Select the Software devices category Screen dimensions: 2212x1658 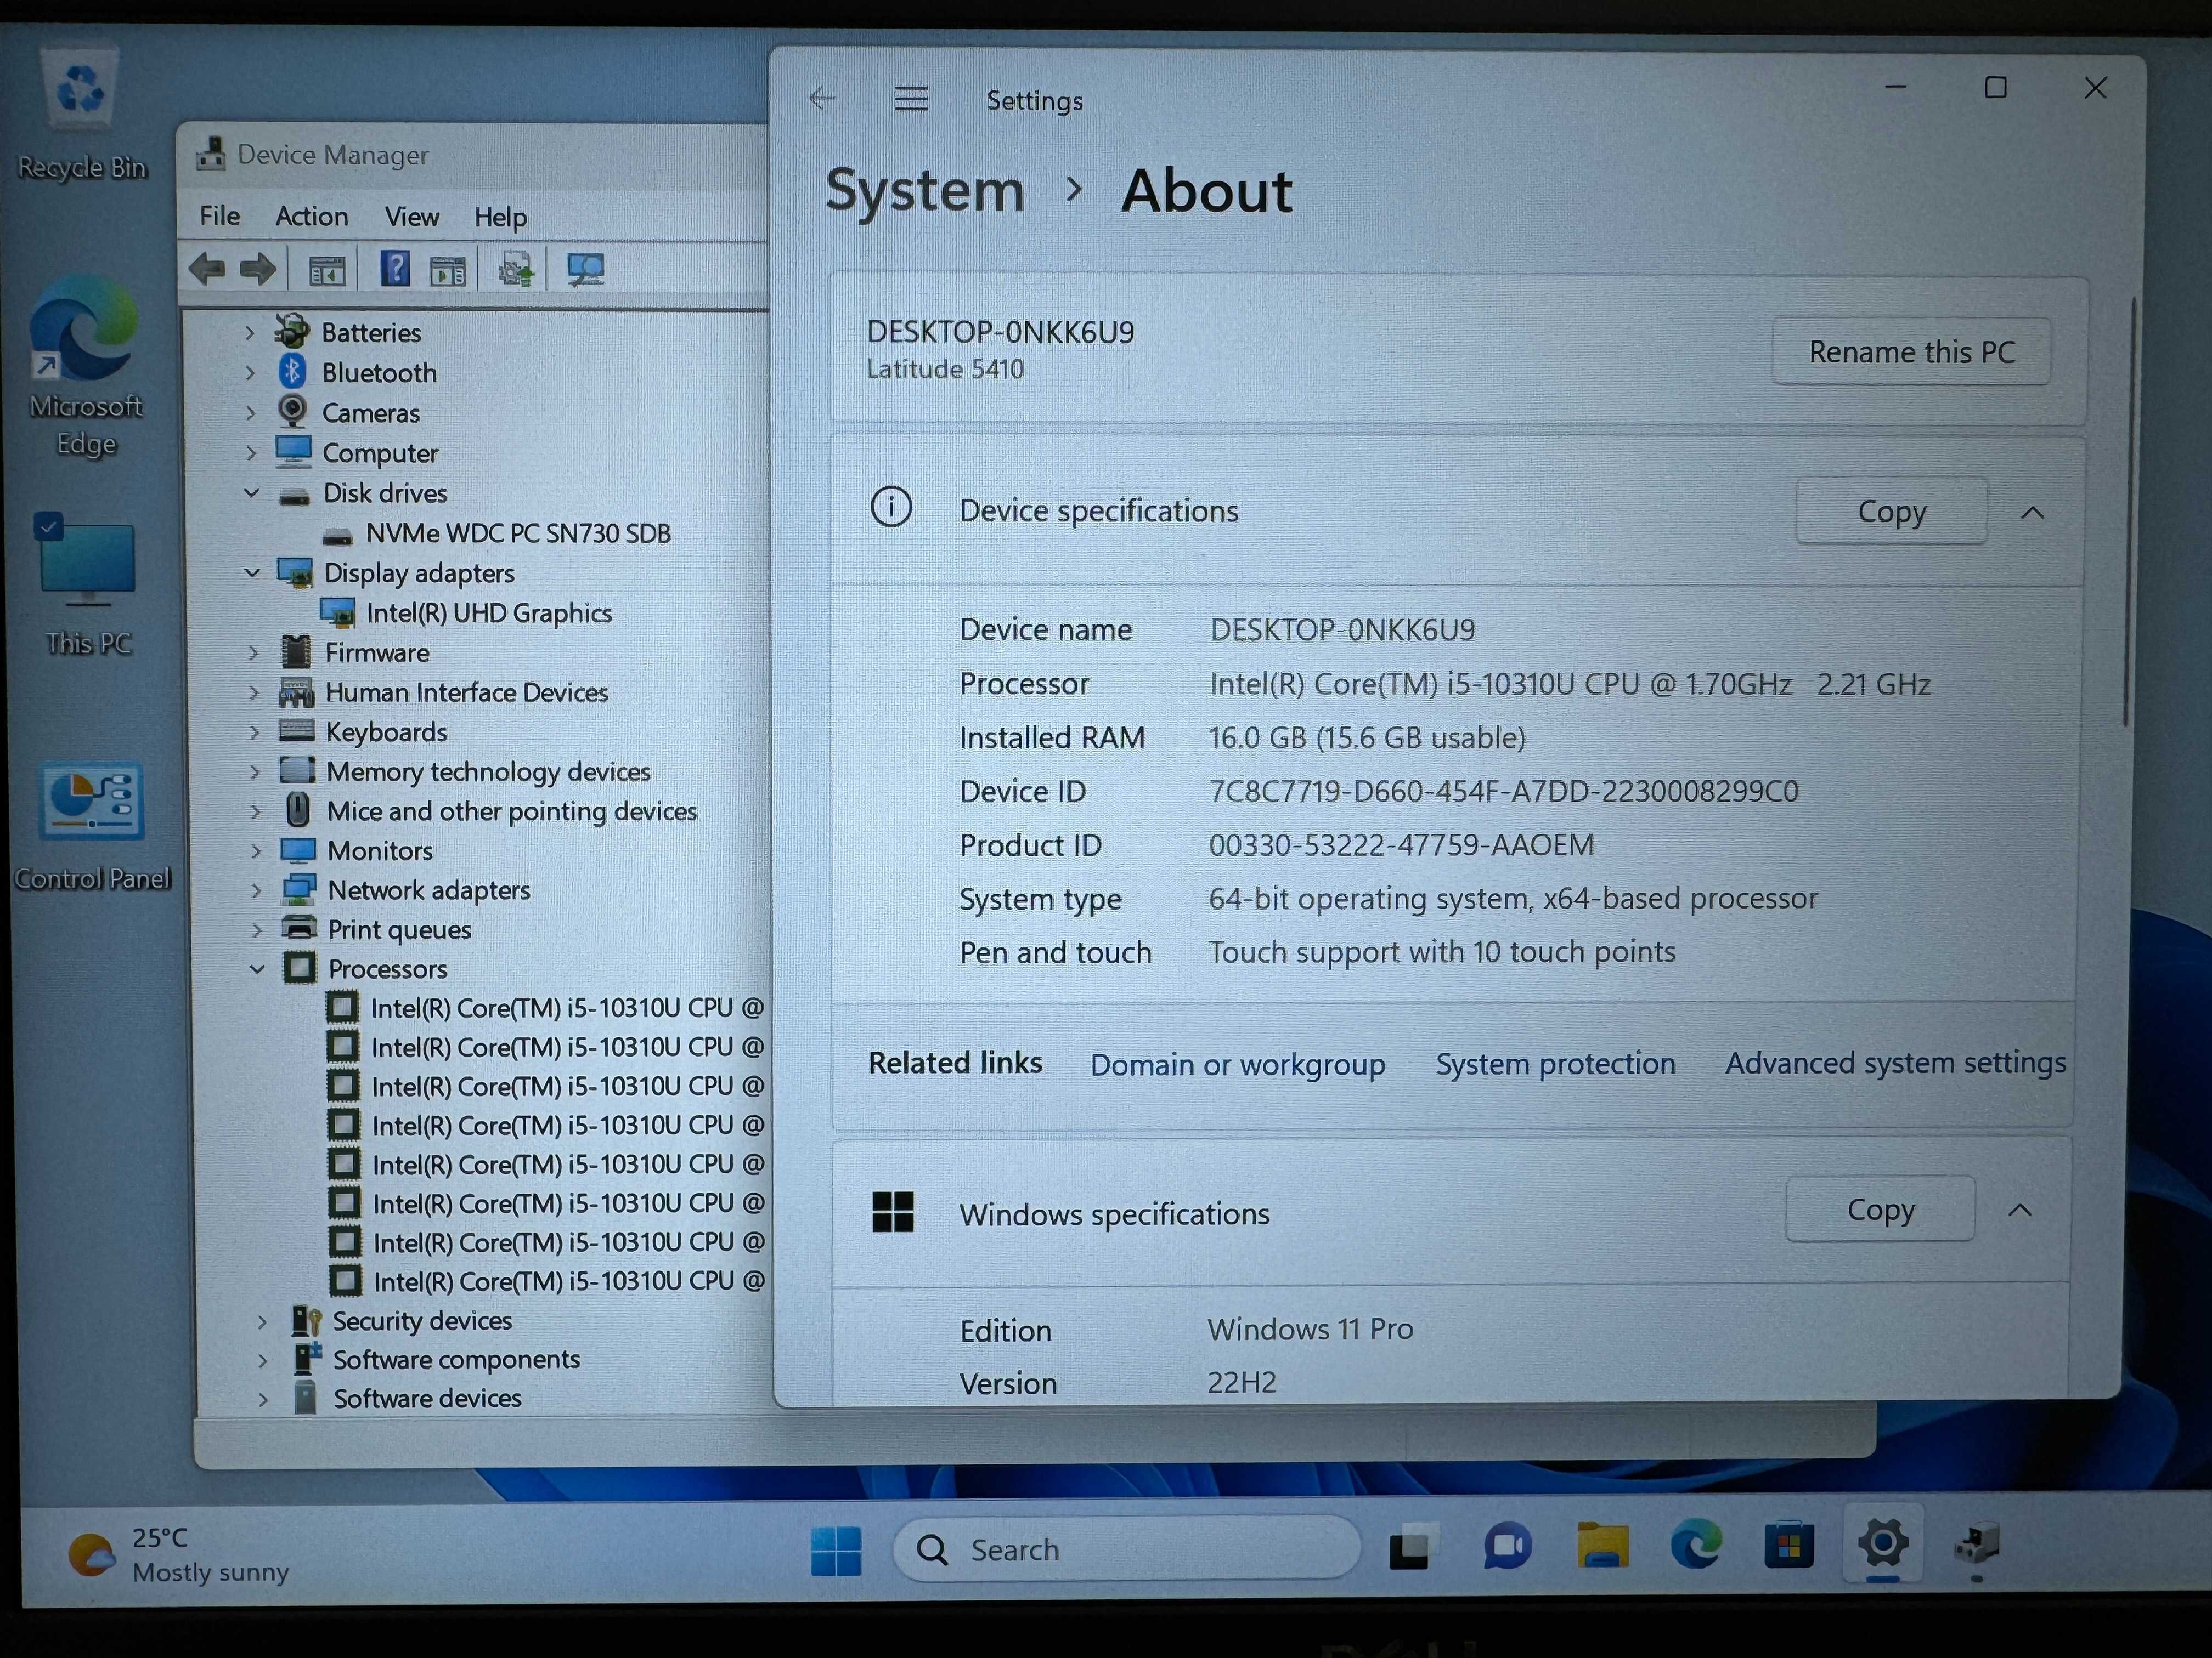[427, 1398]
